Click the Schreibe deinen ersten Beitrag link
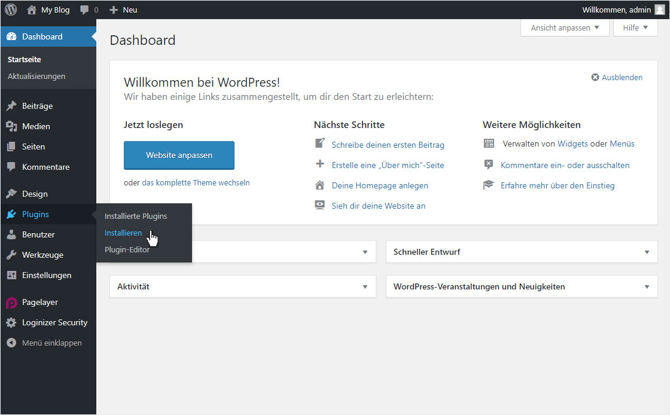 coord(388,145)
